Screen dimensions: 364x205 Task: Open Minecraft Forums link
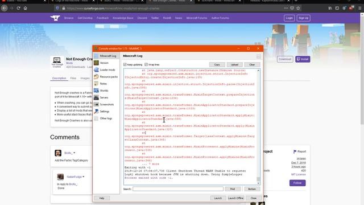[197, 18]
